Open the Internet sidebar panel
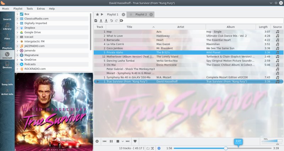 [x=7, y=55]
